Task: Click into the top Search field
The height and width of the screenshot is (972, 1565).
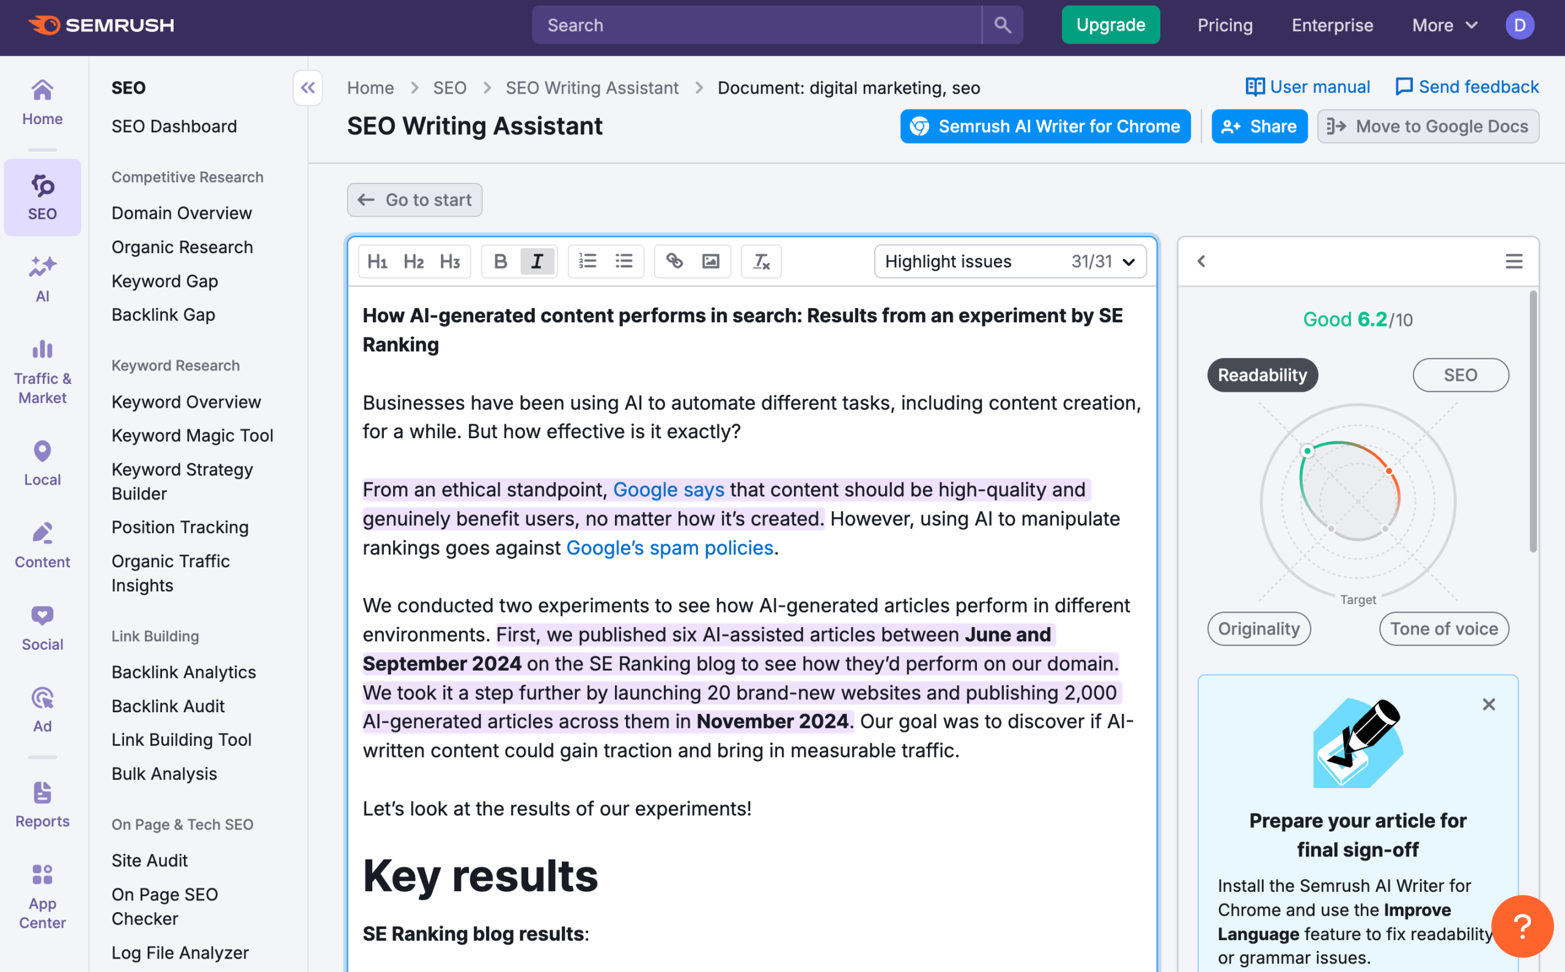Action: tap(756, 25)
